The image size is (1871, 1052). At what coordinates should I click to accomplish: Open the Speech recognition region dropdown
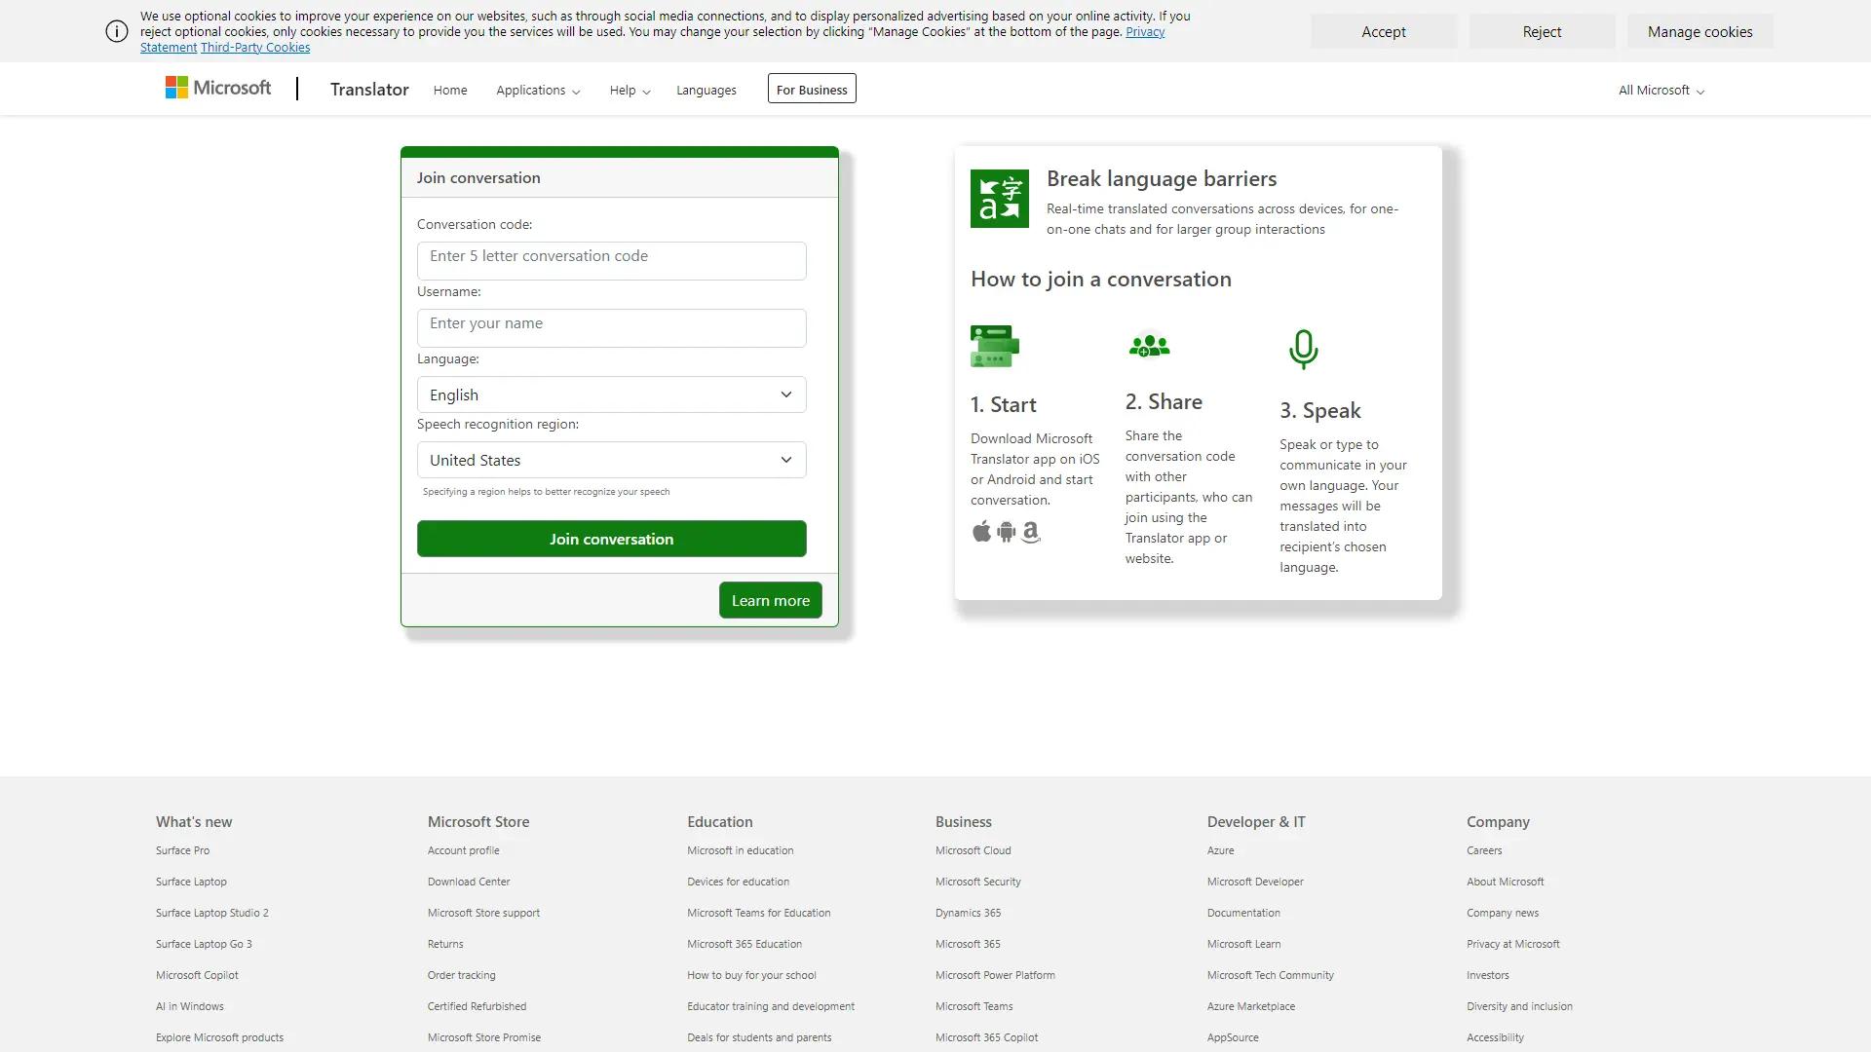(x=612, y=460)
